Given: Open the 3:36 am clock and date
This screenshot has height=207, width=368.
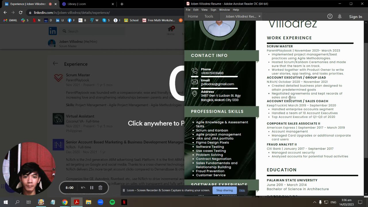Looking at the screenshot, I should click(x=346, y=202).
